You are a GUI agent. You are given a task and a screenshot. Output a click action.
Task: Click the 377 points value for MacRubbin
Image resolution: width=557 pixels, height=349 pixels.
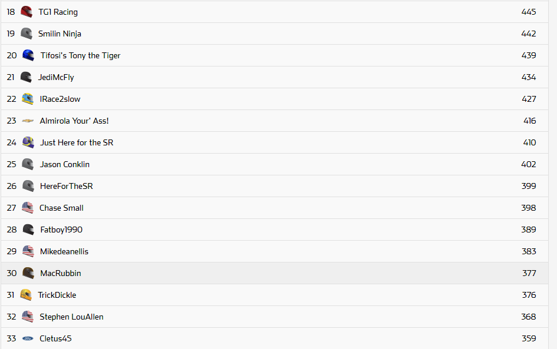(529, 273)
